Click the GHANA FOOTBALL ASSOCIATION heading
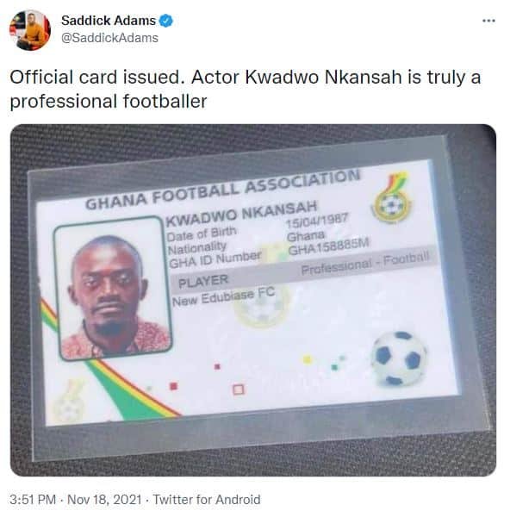510x517 pixels. [222, 190]
